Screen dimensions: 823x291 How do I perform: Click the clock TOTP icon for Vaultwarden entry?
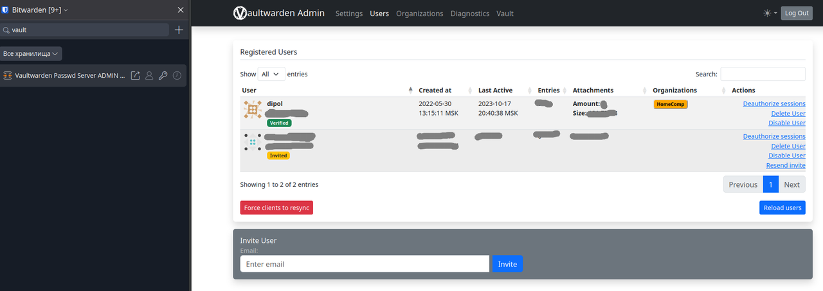point(177,76)
